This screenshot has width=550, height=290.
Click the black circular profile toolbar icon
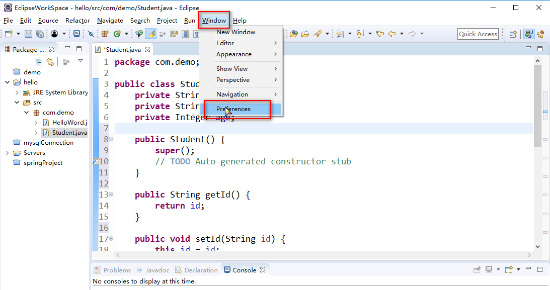point(54,34)
